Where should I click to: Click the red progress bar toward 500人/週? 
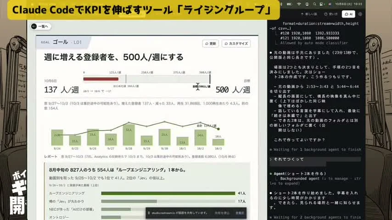pyautogui.click(x=101, y=79)
